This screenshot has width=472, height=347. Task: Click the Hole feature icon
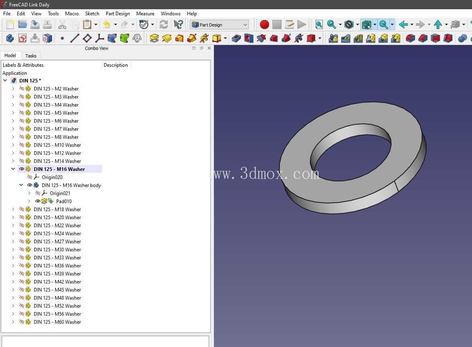pos(248,39)
